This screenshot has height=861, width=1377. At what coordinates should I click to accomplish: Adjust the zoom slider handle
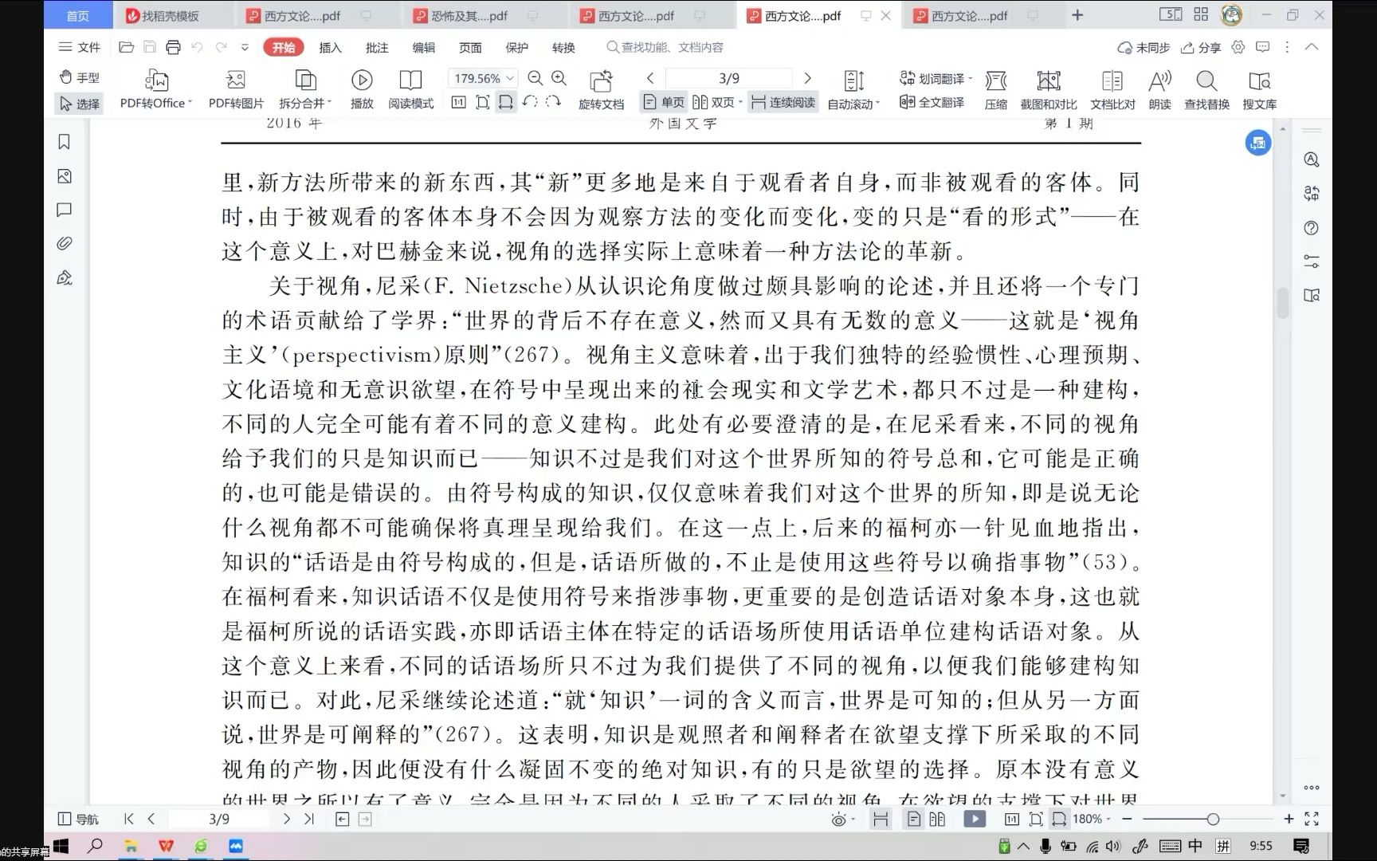(1213, 819)
